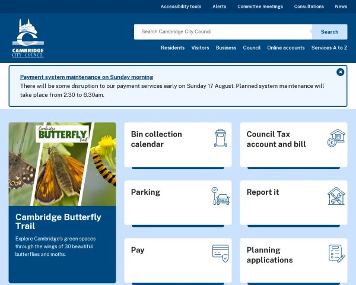
Task: Dismiss the payment maintenance alert banner
Action: point(340,72)
